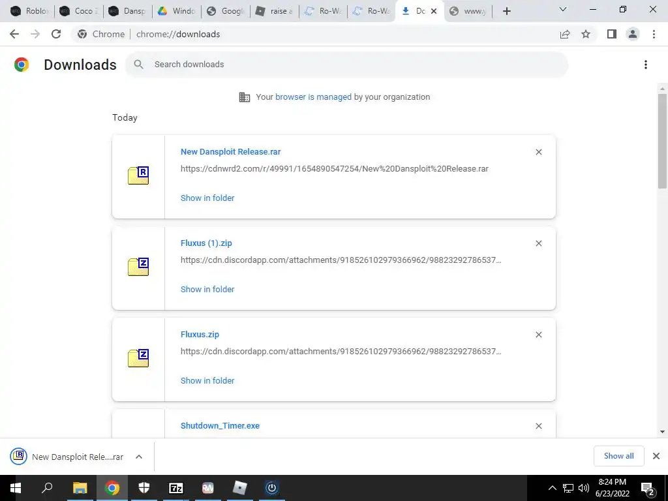Click the RAR file icon of New Dansploit Release

coord(138,175)
